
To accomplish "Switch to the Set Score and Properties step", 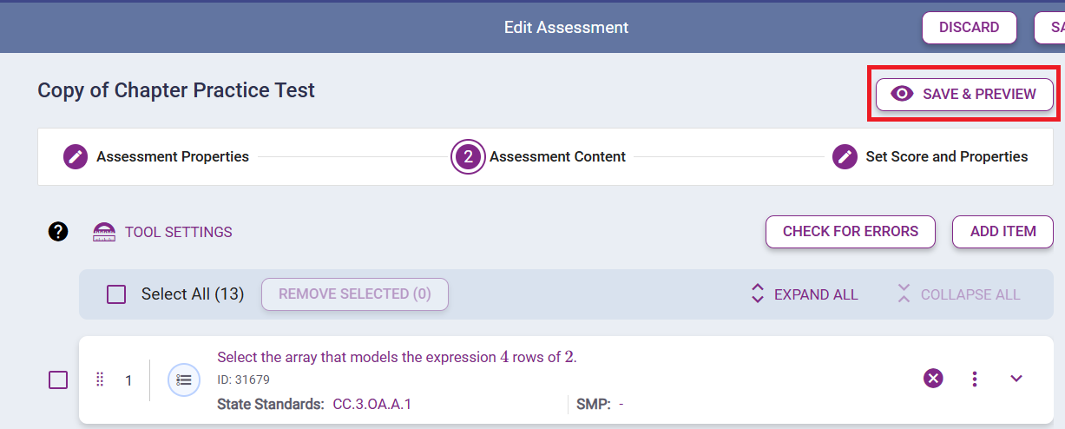I will (x=946, y=157).
